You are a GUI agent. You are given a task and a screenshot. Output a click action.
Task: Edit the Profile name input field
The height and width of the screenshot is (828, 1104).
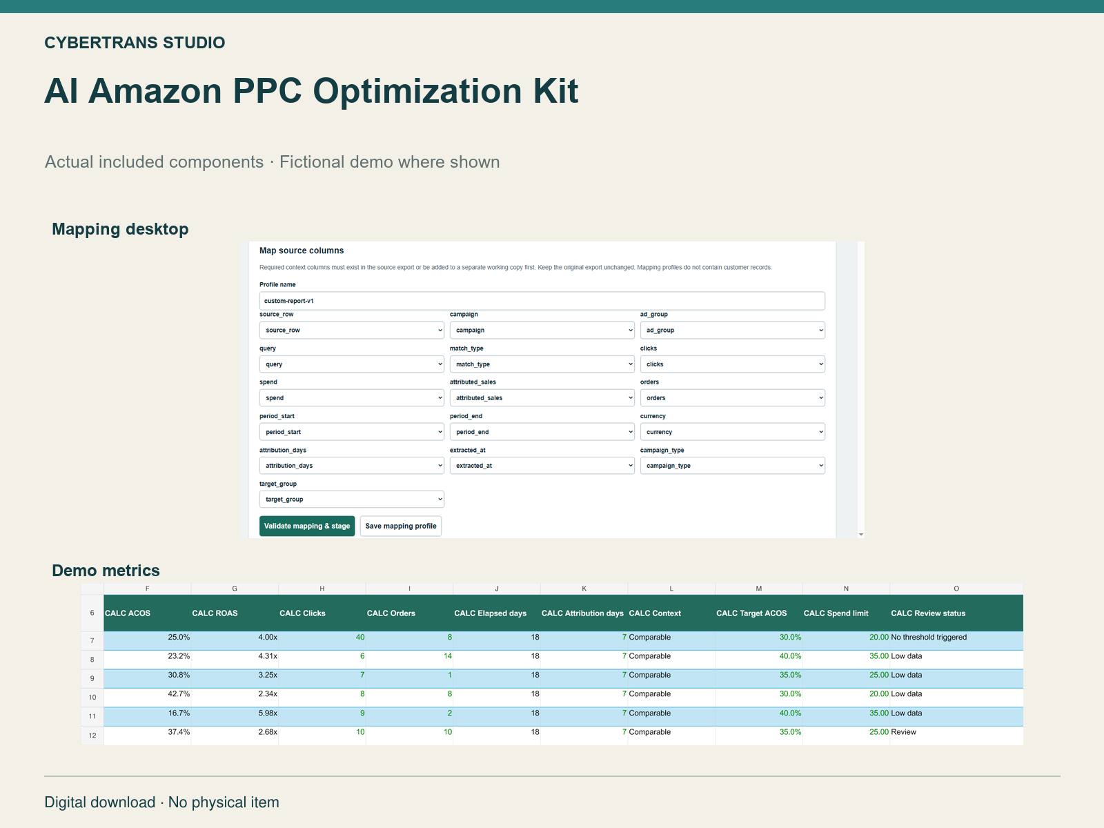pos(542,301)
